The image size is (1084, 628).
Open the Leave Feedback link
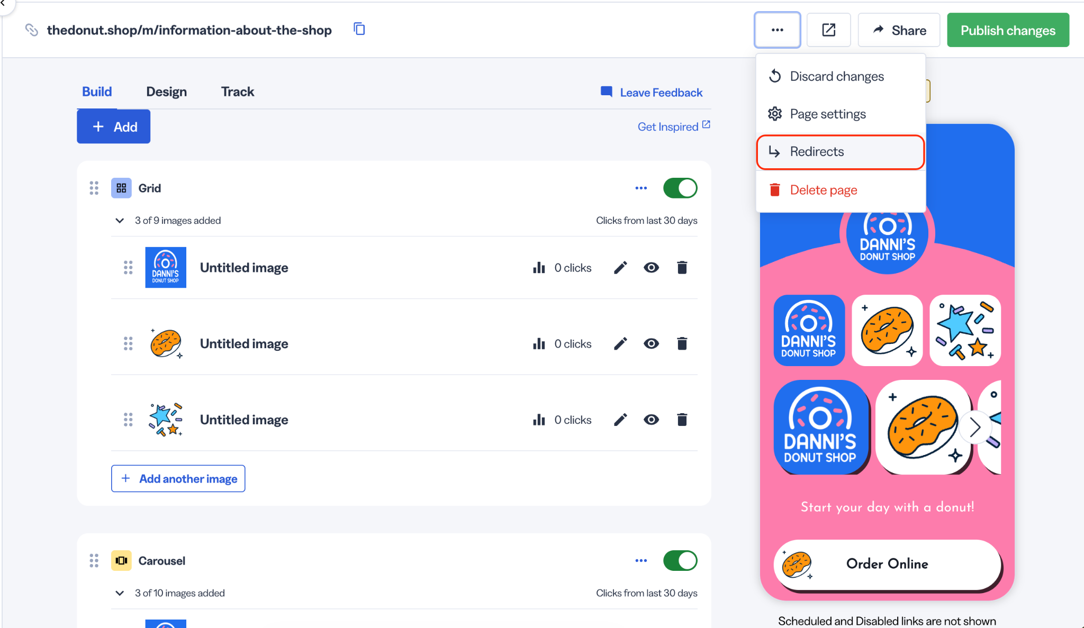click(x=661, y=93)
